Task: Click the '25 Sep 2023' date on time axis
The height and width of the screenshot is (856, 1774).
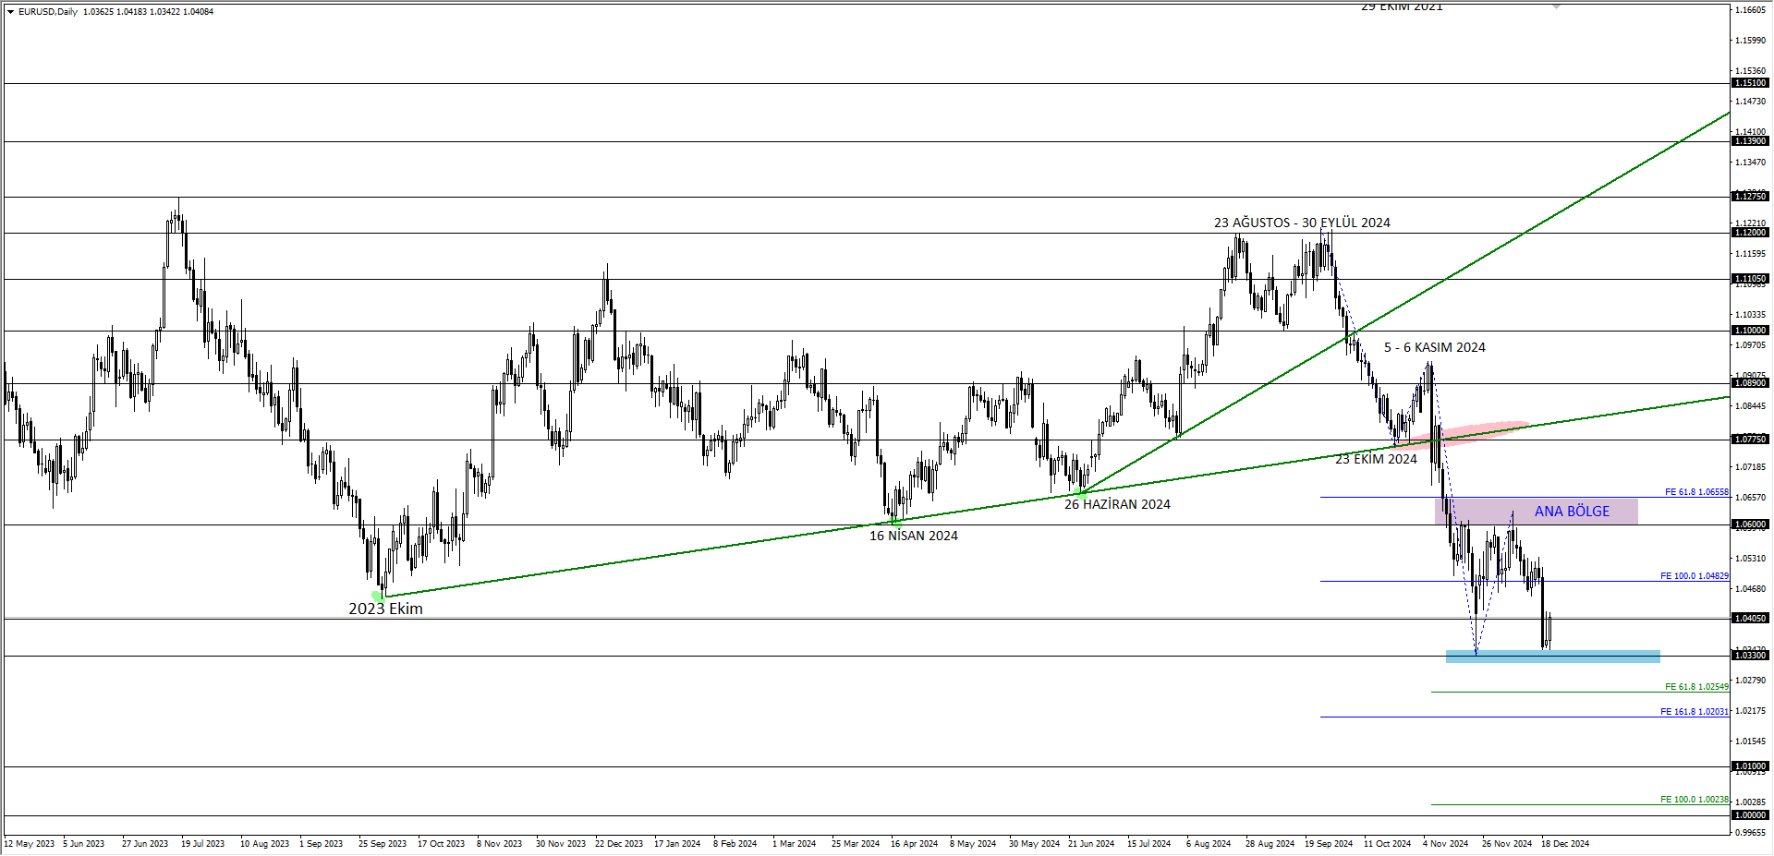Action: [x=383, y=844]
